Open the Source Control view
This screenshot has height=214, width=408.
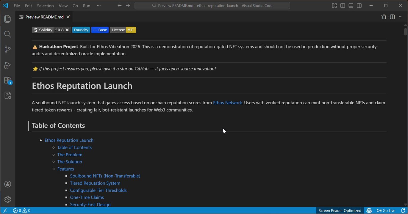pos(7,50)
